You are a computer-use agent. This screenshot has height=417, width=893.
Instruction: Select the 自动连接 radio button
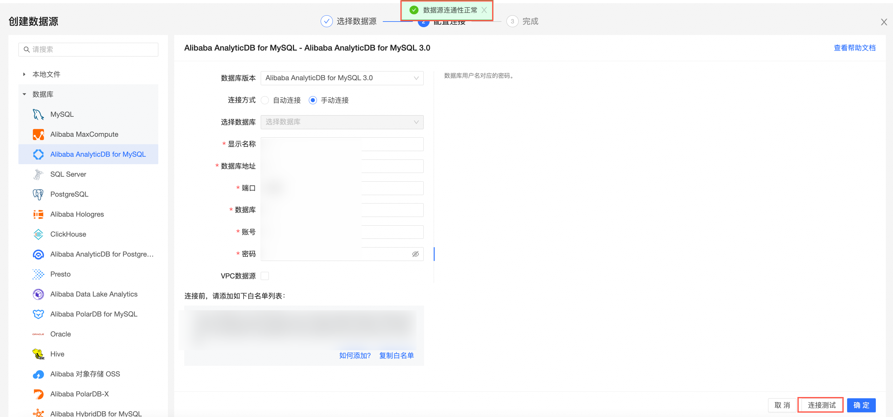pyautogui.click(x=265, y=100)
